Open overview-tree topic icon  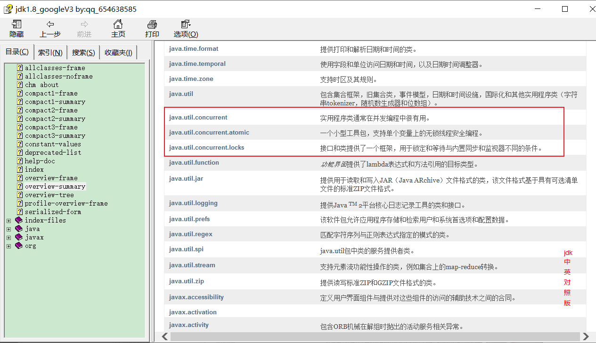[20, 195]
